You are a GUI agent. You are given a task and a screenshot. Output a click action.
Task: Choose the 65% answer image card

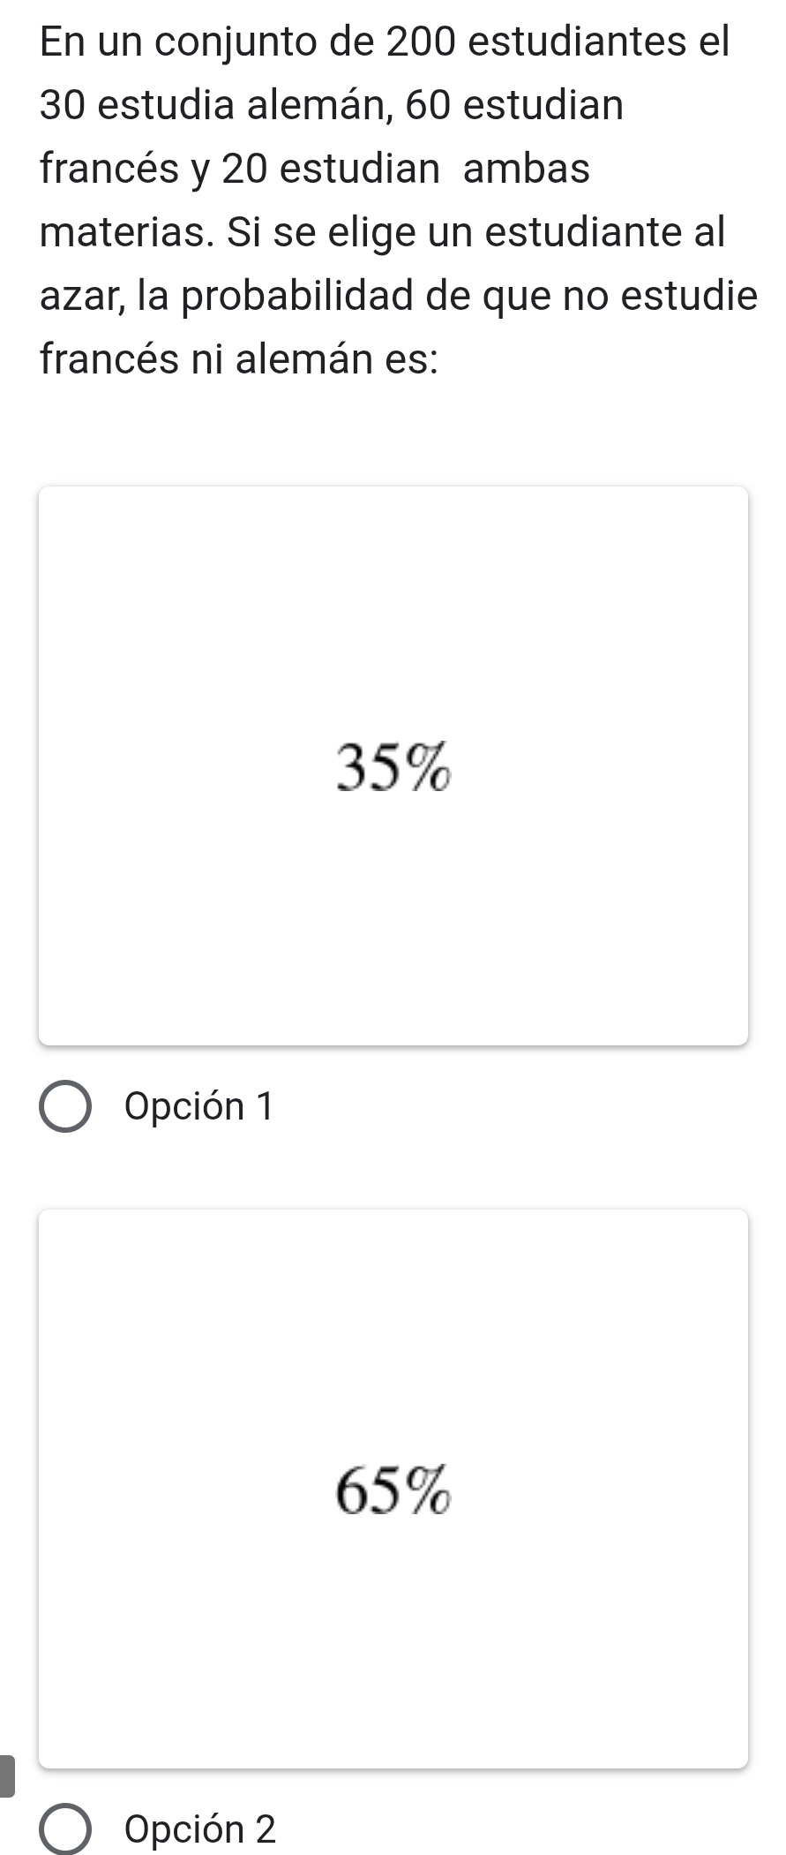click(x=393, y=1489)
